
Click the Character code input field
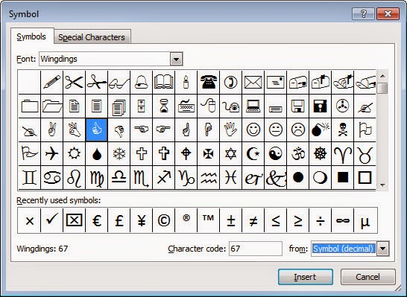(256, 249)
